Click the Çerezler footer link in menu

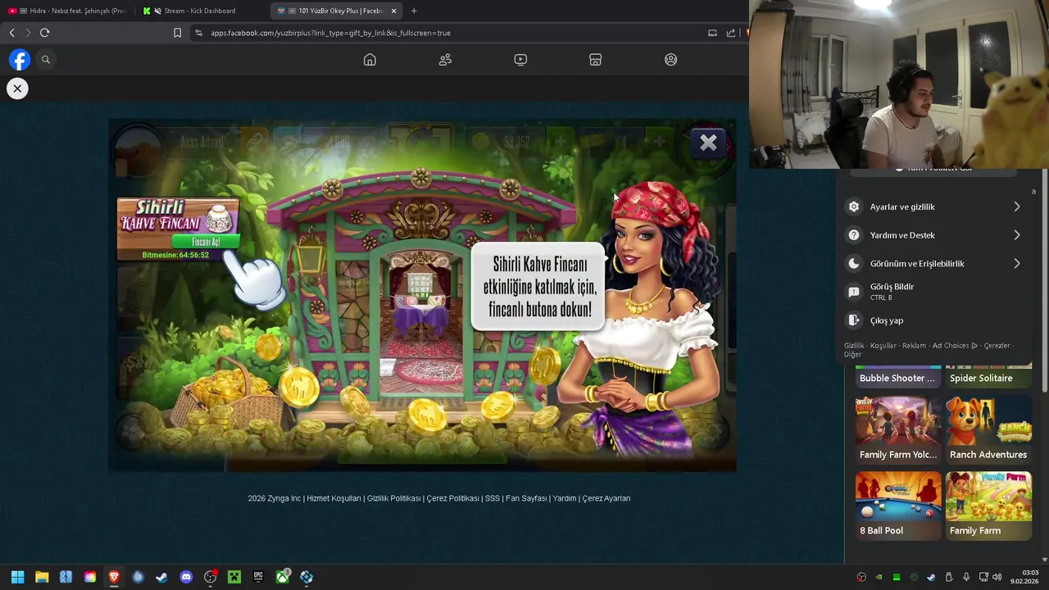(x=997, y=346)
